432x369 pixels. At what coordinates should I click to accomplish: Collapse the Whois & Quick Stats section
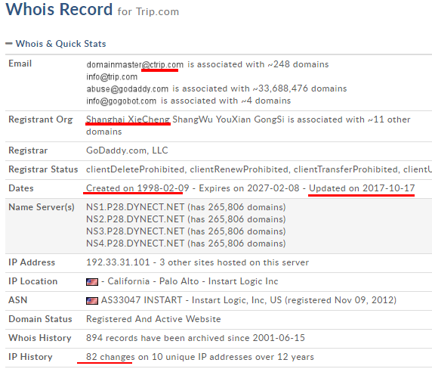pos(9,44)
